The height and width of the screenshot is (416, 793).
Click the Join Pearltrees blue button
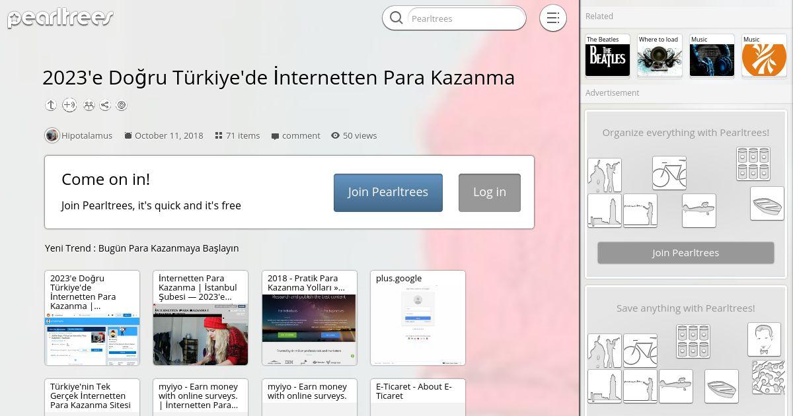coord(388,193)
